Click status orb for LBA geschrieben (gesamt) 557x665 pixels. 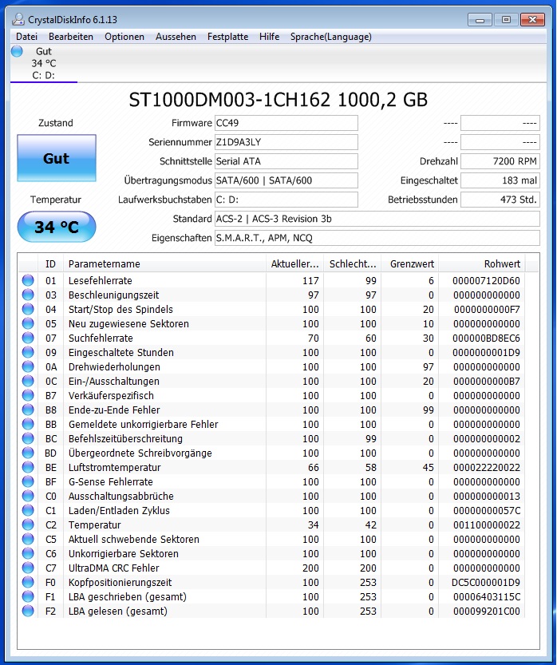point(28,596)
